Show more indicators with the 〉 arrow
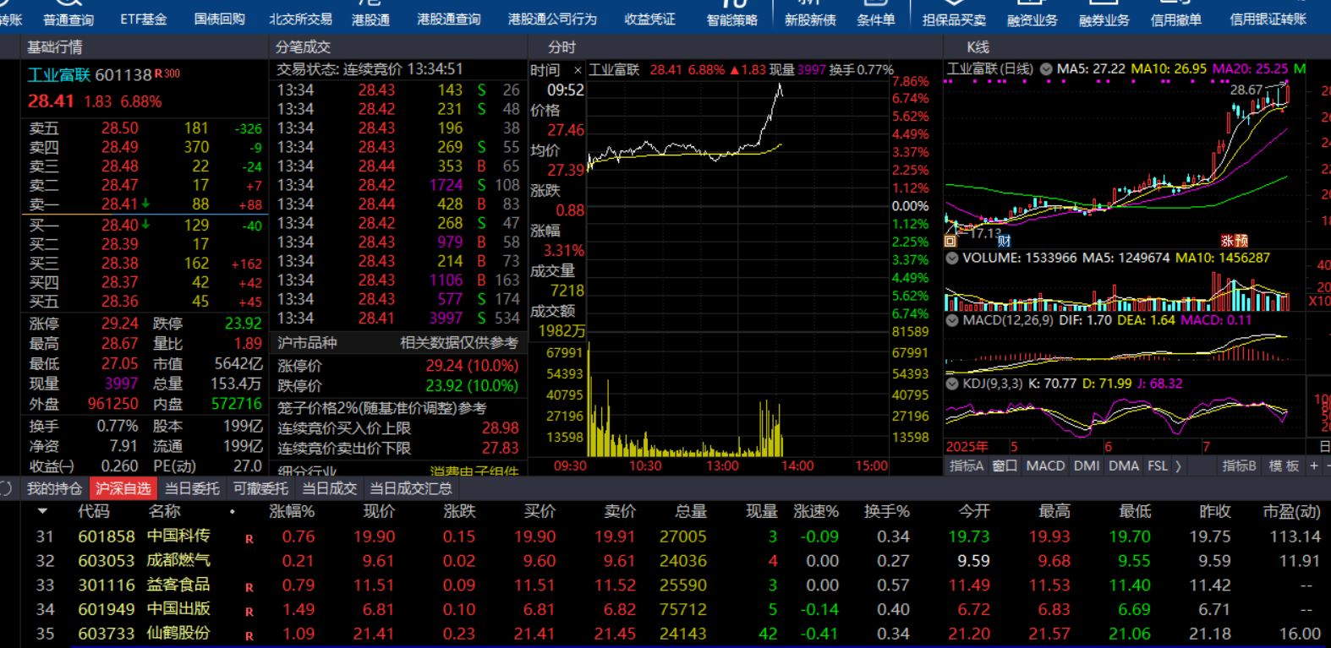 click(1178, 466)
